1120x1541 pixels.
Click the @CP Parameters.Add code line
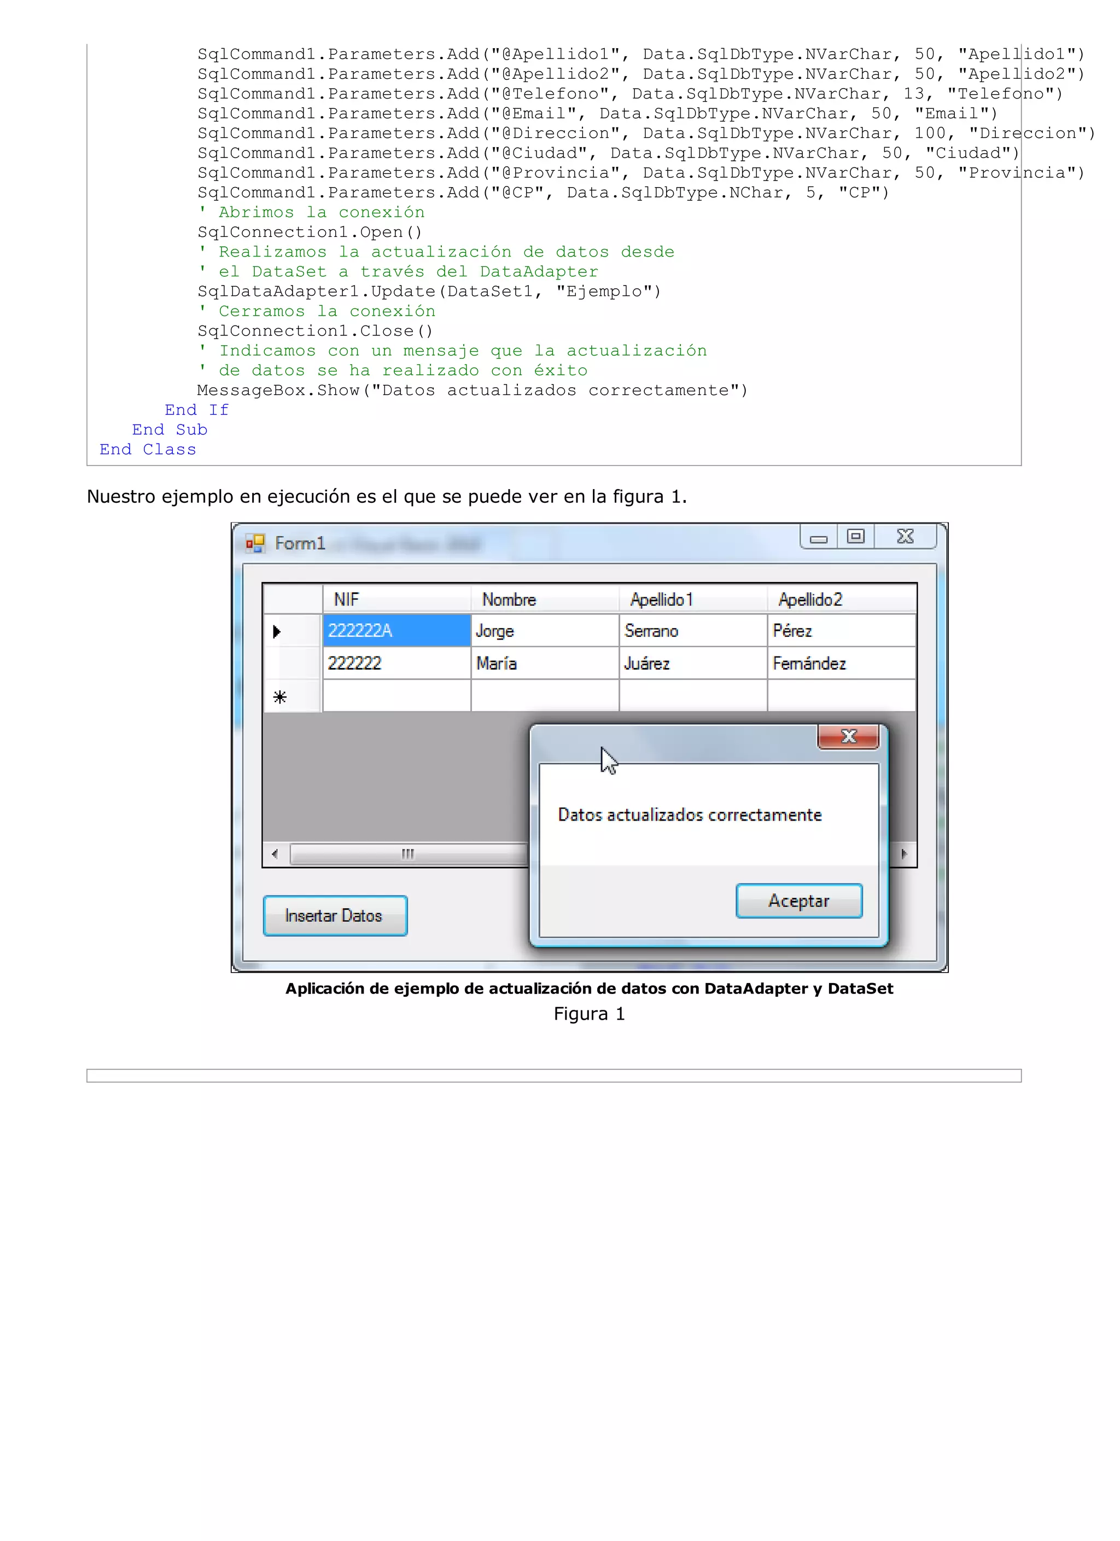click(x=544, y=193)
